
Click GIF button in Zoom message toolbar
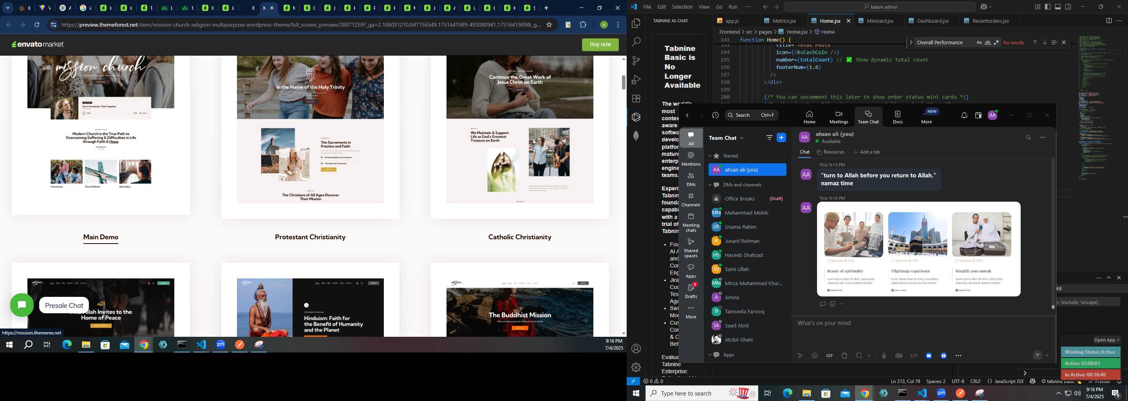(830, 356)
